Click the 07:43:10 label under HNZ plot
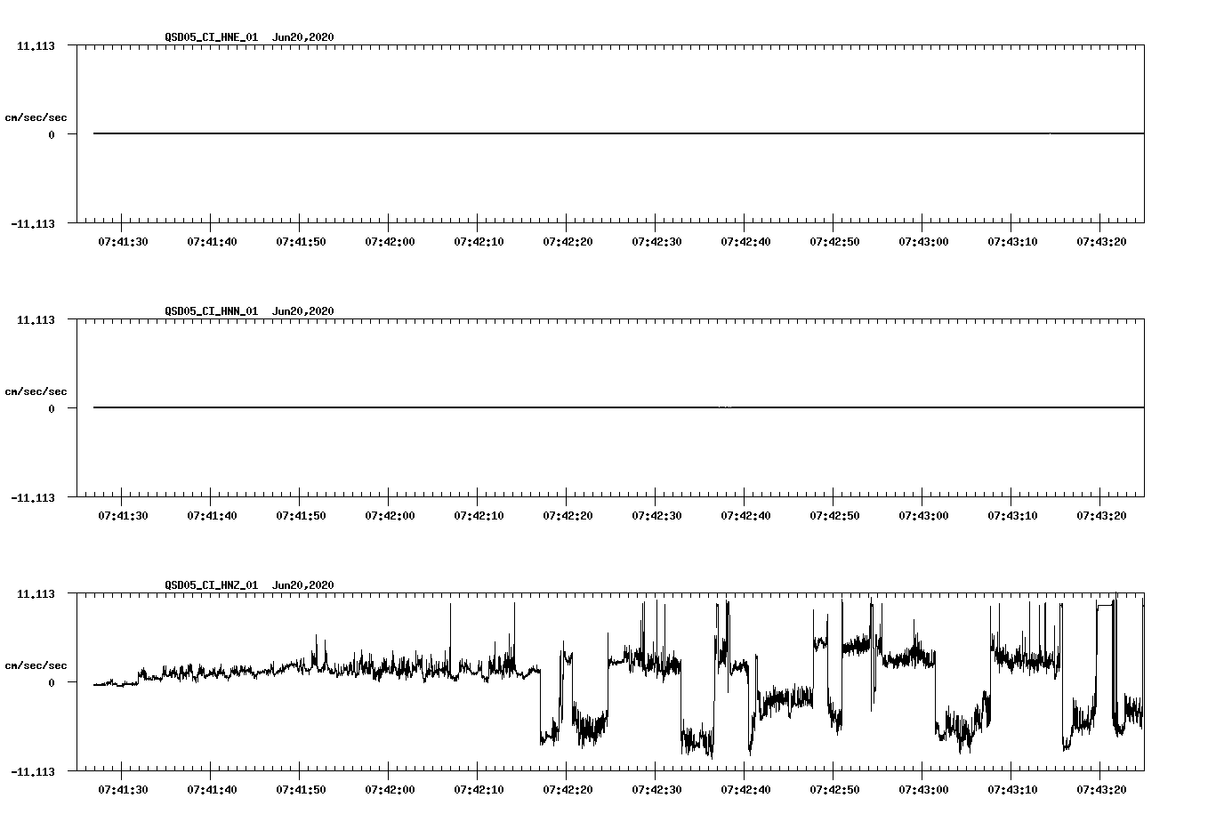Screen dimensions: 1208x822 tap(1012, 790)
